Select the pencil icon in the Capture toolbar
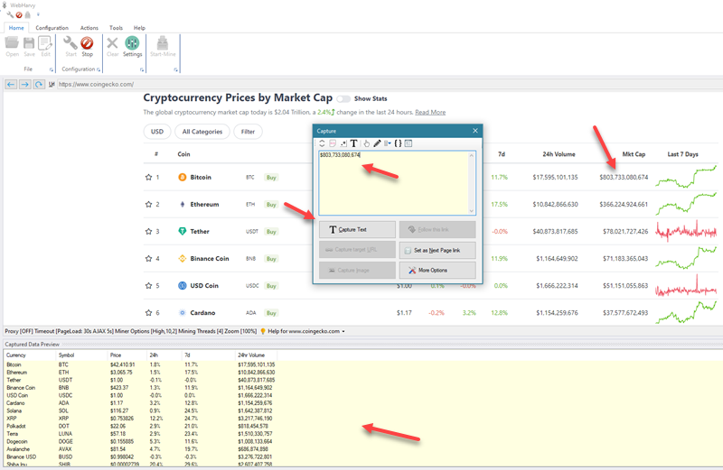The width and height of the screenshot is (723, 470). [x=377, y=143]
